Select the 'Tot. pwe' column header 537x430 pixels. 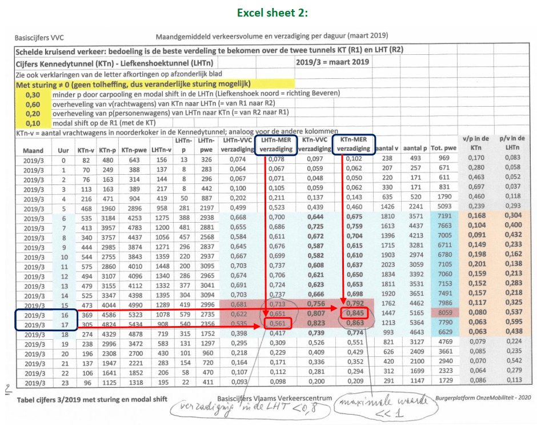tap(444, 148)
